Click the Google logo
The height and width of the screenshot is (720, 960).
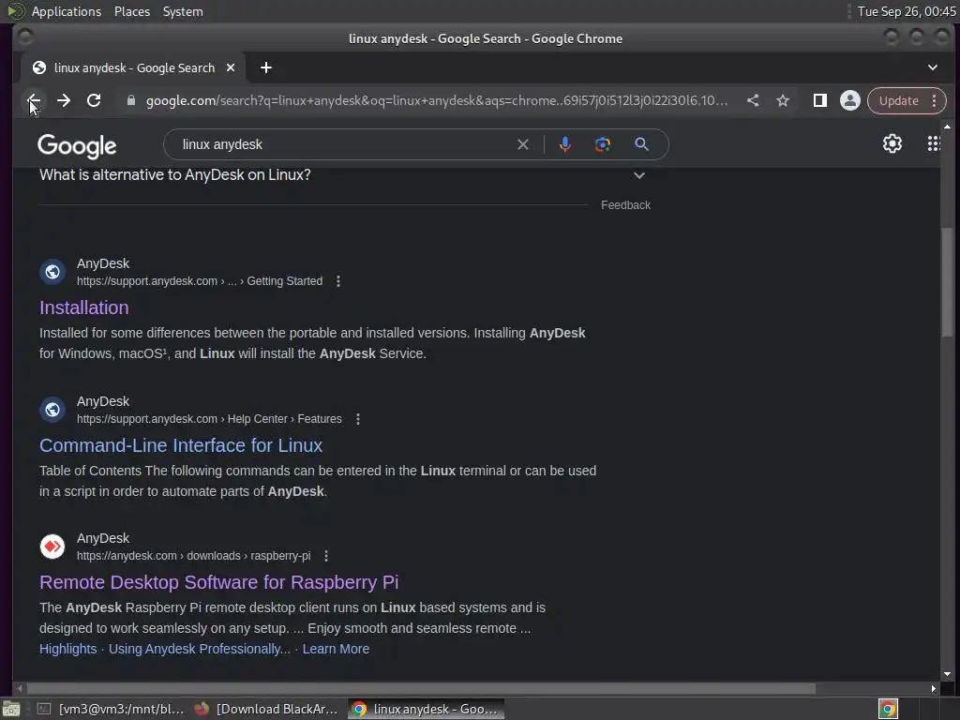coord(77,145)
